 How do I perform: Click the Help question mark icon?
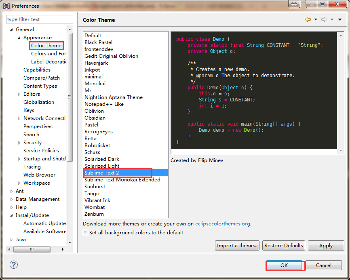[x=14, y=265]
